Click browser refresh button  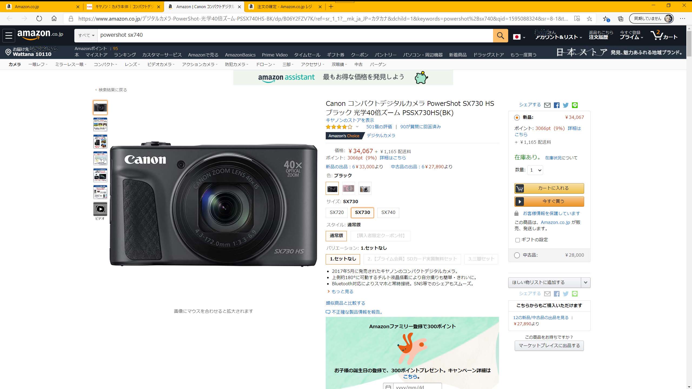(x=39, y=19)
